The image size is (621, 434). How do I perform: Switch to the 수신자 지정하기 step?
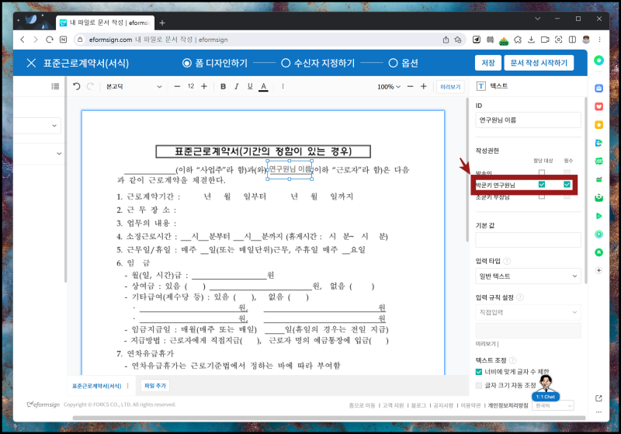317,63
